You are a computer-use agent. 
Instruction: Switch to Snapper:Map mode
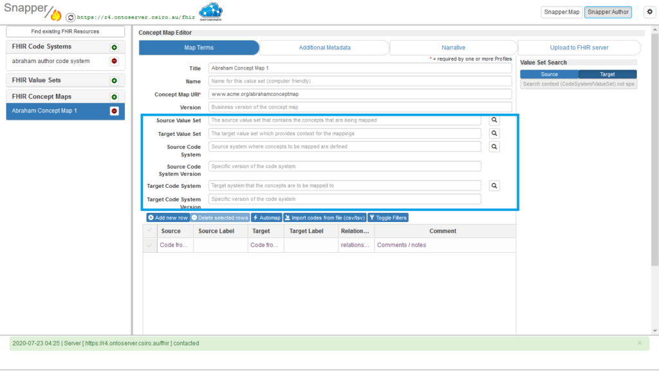pos(561,12)
